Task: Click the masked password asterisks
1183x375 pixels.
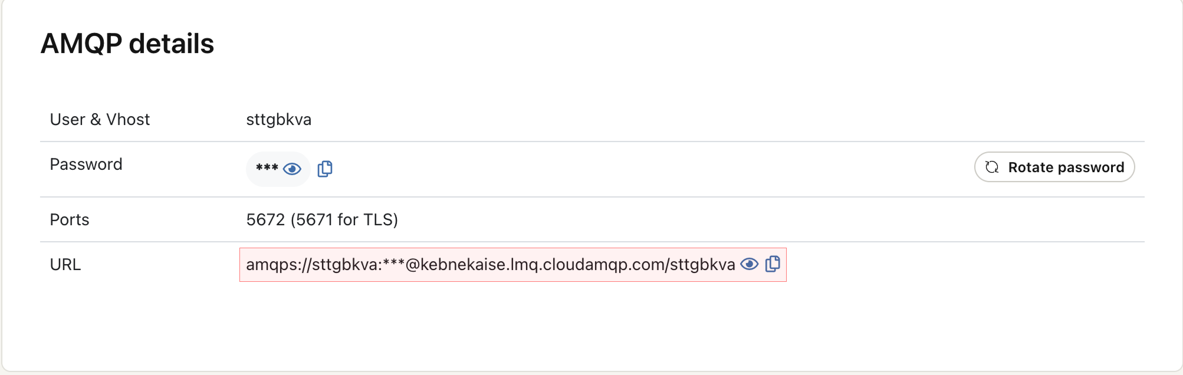Action: coord(267,168)
